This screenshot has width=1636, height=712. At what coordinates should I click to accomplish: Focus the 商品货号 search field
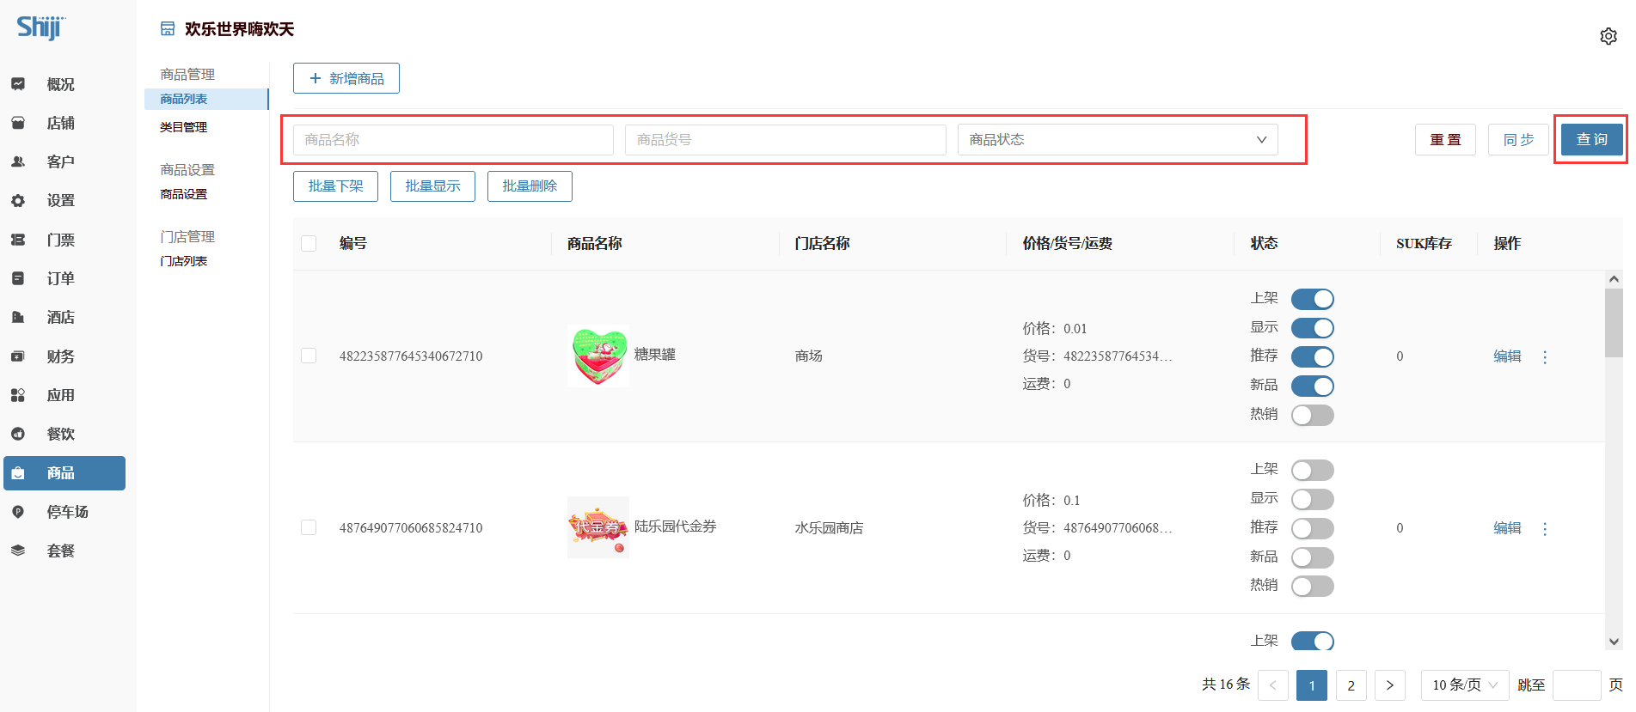(x=786, y=140)
